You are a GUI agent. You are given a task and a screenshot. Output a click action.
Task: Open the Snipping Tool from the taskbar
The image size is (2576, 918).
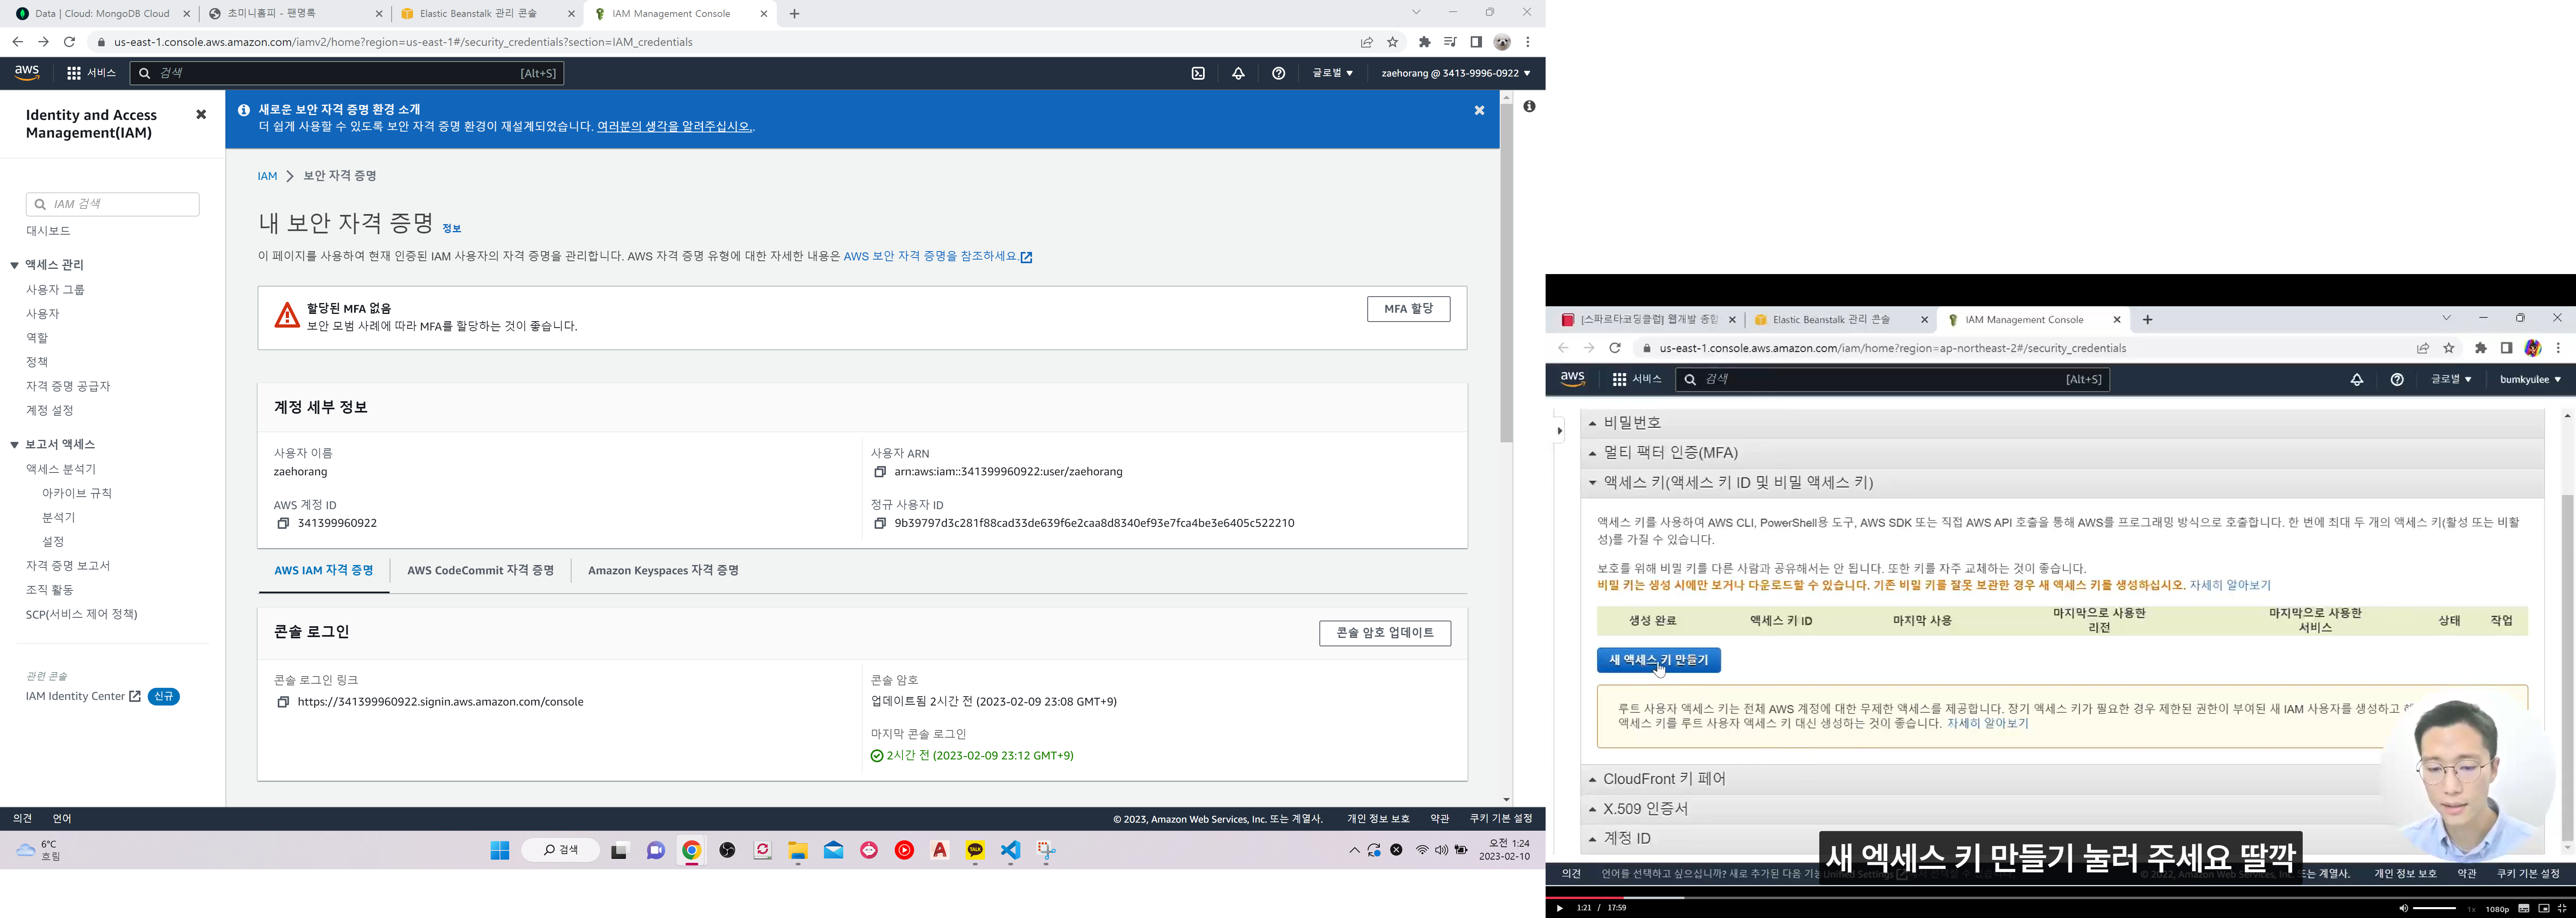[1046, 850]
